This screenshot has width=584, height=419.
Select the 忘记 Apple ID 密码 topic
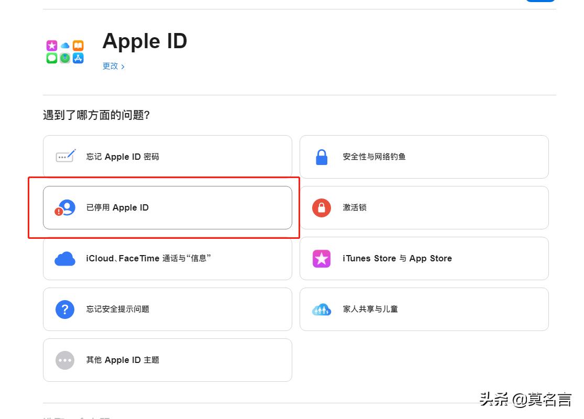(x=168, y=156)
